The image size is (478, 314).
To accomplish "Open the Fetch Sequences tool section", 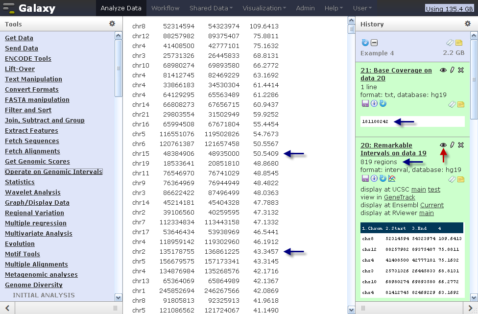I will pyautogui.click(x=32, y=141).
